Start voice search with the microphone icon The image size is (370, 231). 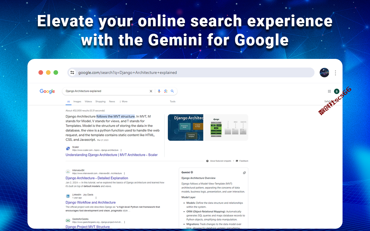pyautogui.click(x=159, y=91)
